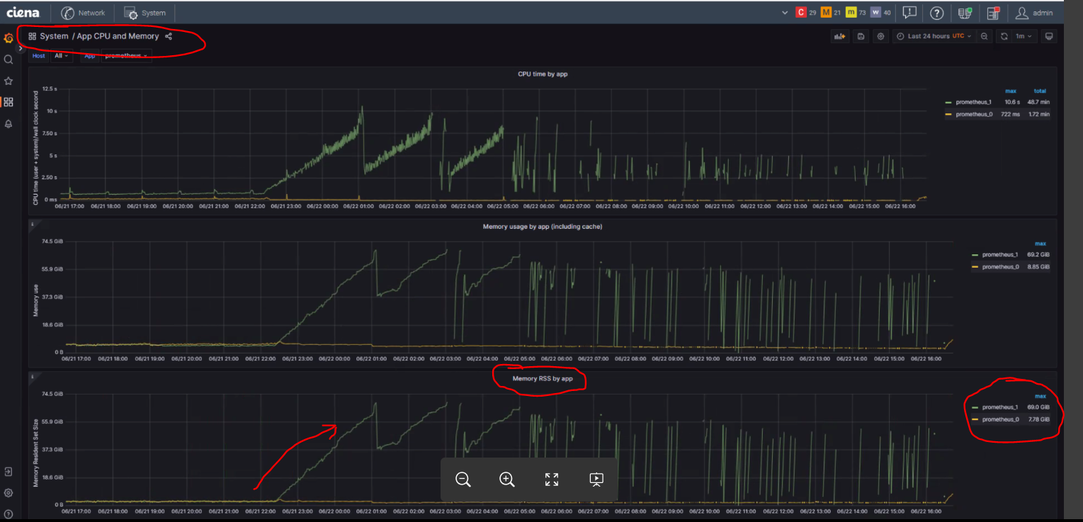
Task: Open the sidebar configuration gear icon
Action: [x=8, y=493]
